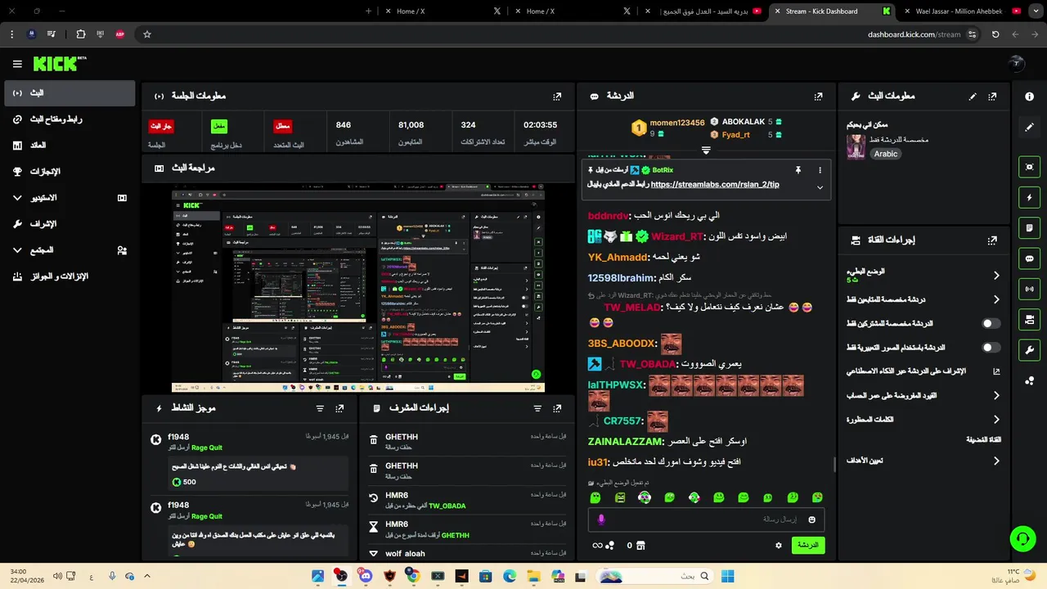Switch to Stream - Kick Dashboard browser tab
This screenshot has width=1047, height=589.
coord(831,11)
